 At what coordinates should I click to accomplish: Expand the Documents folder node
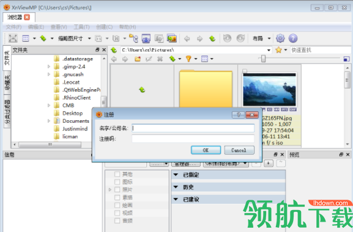tap(49, 121)
